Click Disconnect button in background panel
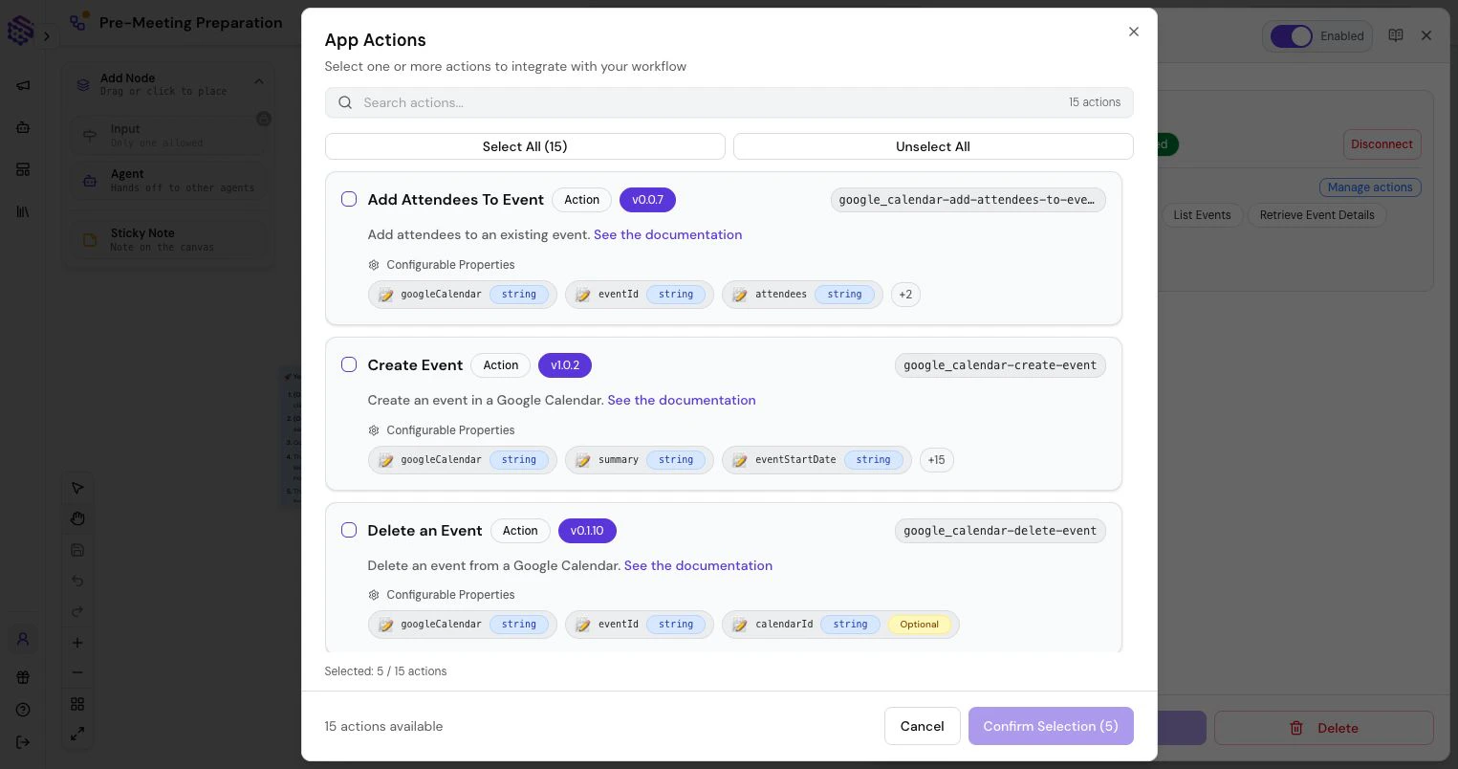1458x769 pixels. [1382, 144]
